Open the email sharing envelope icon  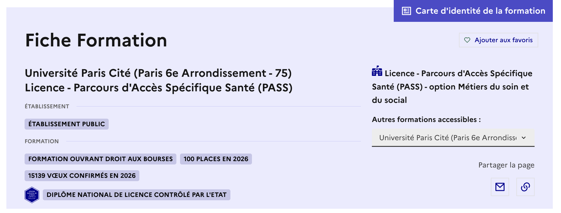click(500, 187)
